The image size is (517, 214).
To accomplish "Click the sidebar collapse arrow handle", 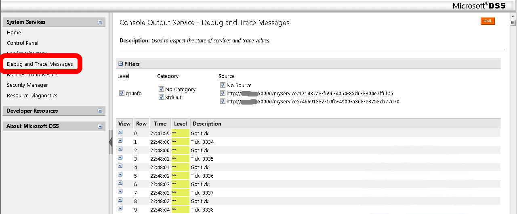I will pyautogui.click(x=111, y=142).
